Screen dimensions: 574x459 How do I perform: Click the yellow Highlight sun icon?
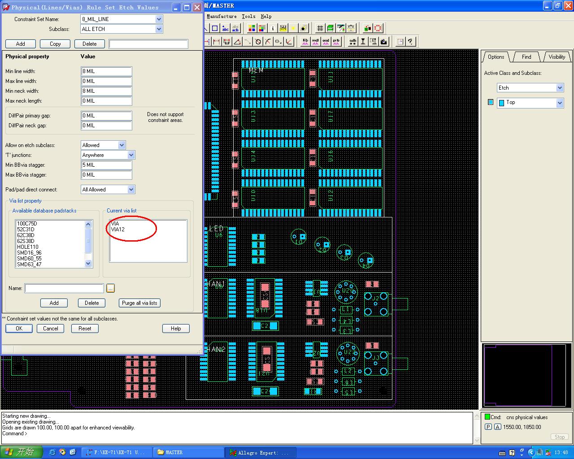tap(293, 28)
